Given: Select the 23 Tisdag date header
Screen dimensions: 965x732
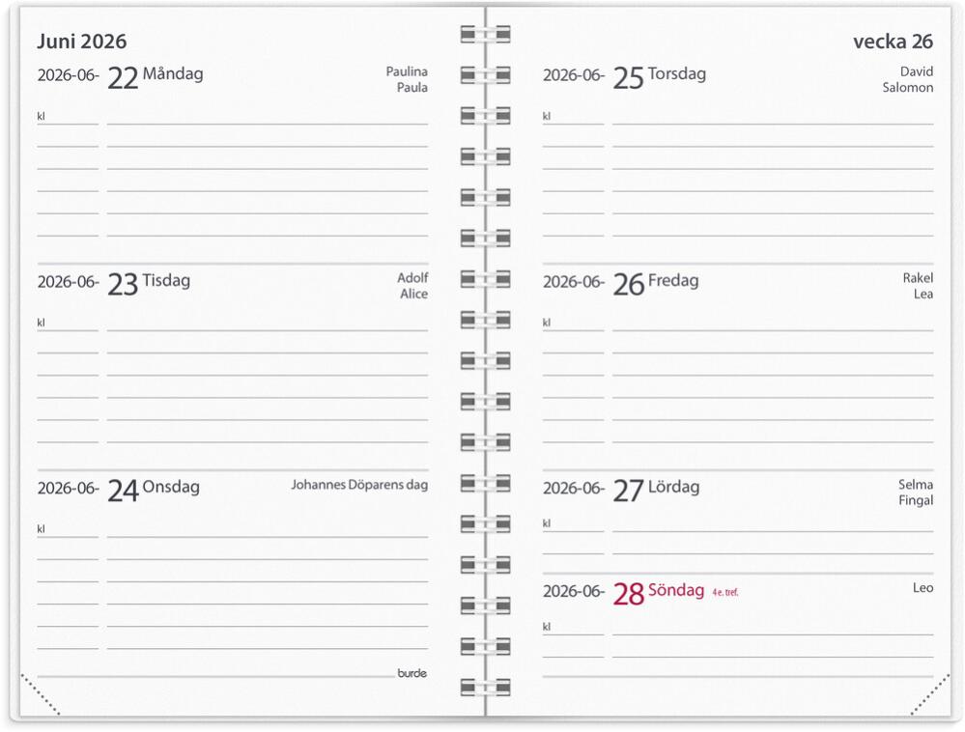Looking at the screenshot, I should (x=149, y=282).
